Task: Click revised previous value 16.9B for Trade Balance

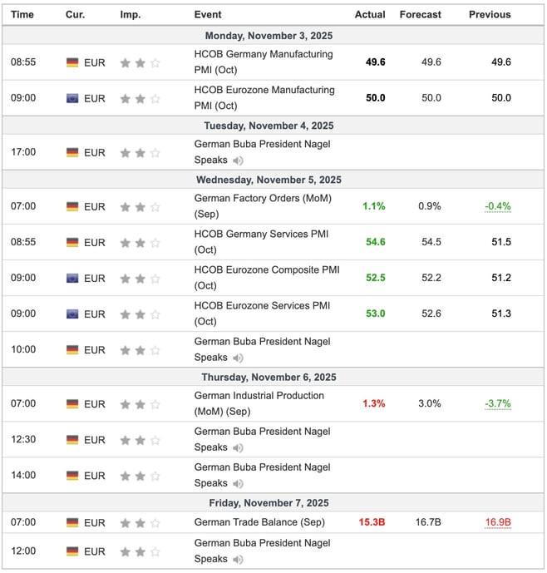Action: [x=498, y=523]
